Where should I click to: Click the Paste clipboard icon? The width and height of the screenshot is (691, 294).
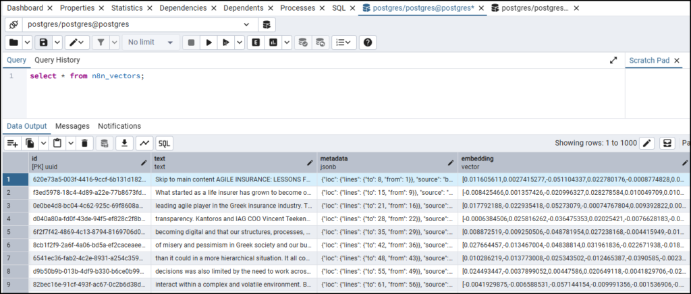[x=57, y=143]
